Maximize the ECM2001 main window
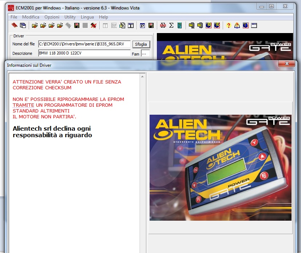Image resolution: width=301 pixels, height=253 pixels. (272, 7)
